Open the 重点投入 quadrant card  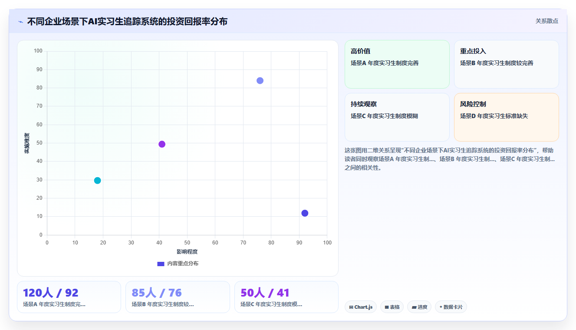coord(507,64)
